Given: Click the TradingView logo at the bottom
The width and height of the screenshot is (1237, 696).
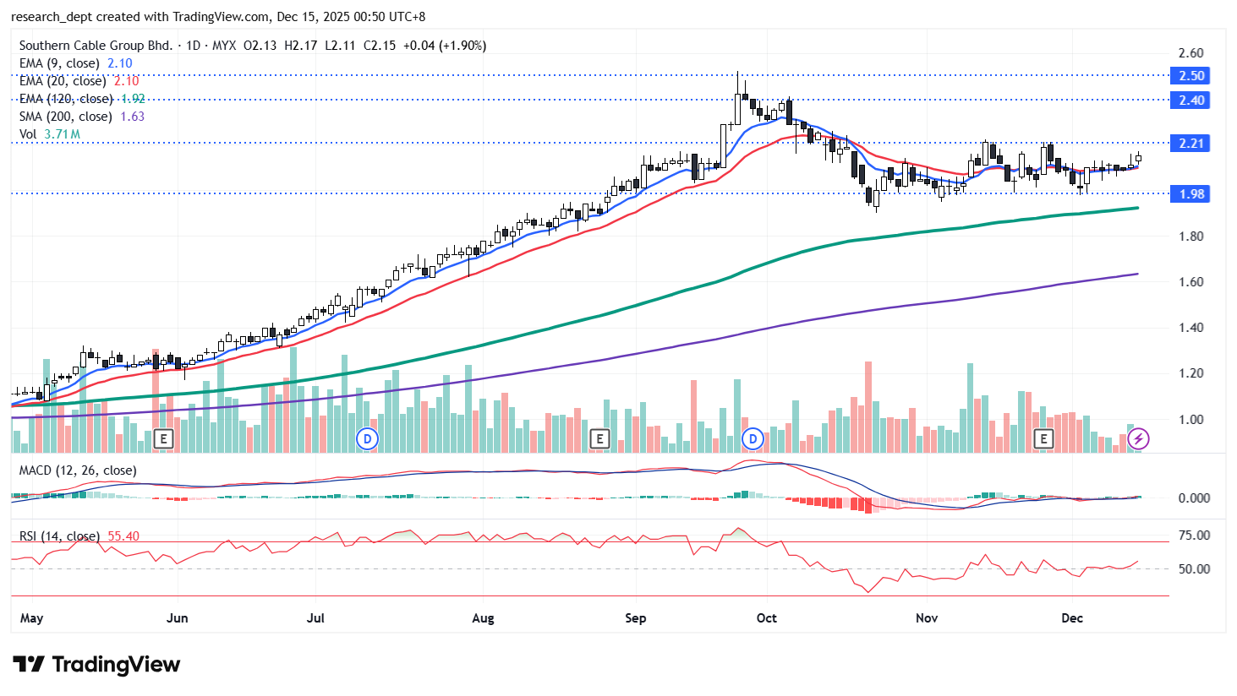Looking at the screenshot, I should coord(96,665).
